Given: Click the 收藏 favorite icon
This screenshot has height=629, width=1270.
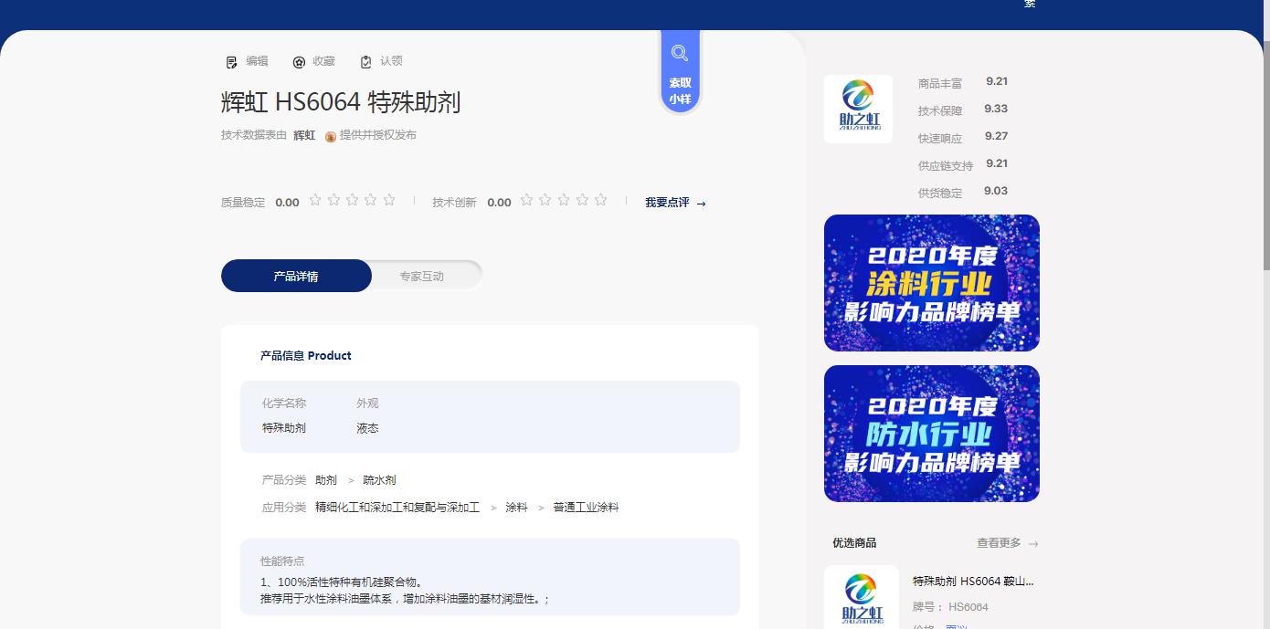Looking at the screenshot, I should (x=299, y=62).
